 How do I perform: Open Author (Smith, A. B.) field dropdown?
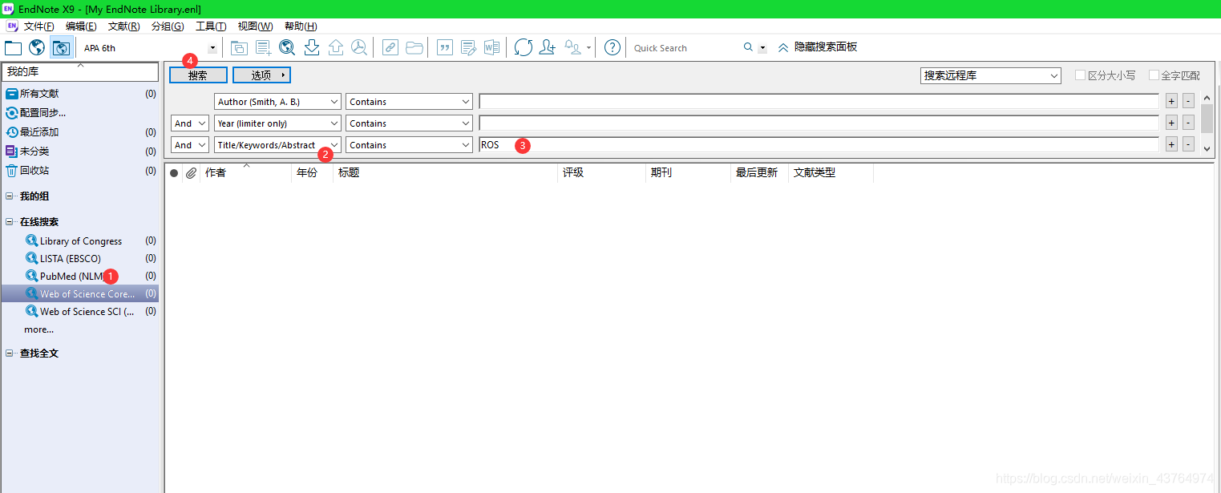(x=278, y=102)
